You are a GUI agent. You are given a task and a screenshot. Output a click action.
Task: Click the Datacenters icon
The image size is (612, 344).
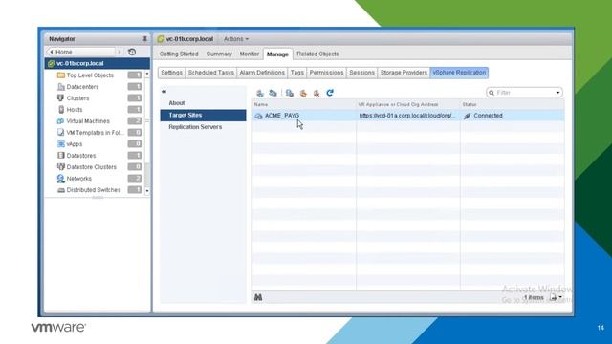coord(61,87)
